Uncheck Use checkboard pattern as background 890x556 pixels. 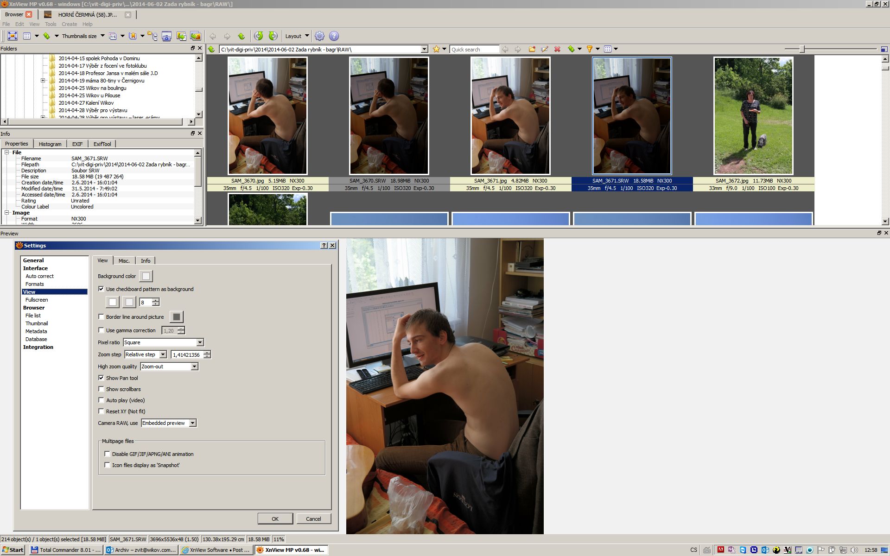coord(101,289)
